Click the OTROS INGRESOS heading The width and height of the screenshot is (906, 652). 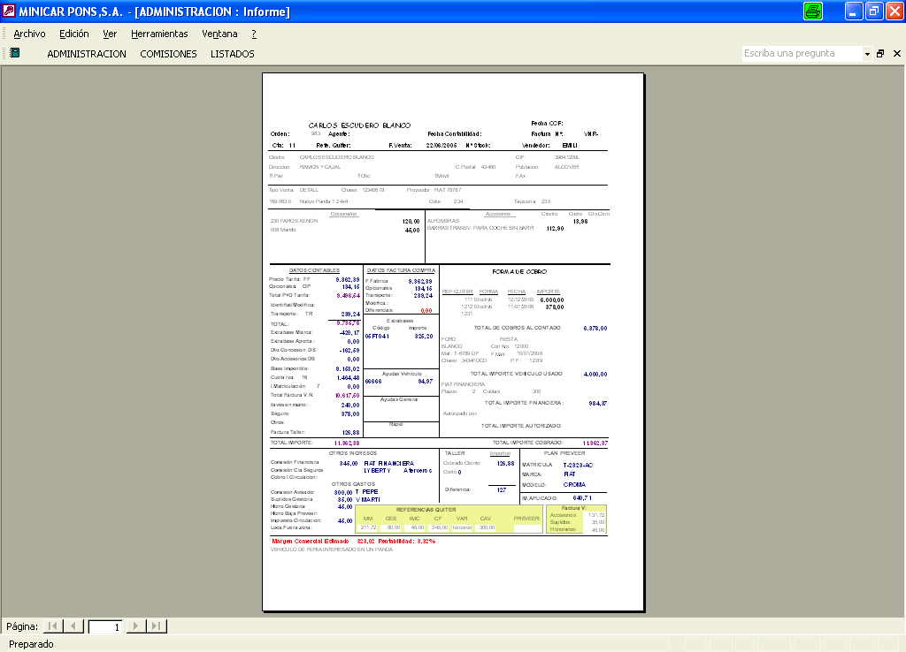pyautogui.click(x=353, y=453)
